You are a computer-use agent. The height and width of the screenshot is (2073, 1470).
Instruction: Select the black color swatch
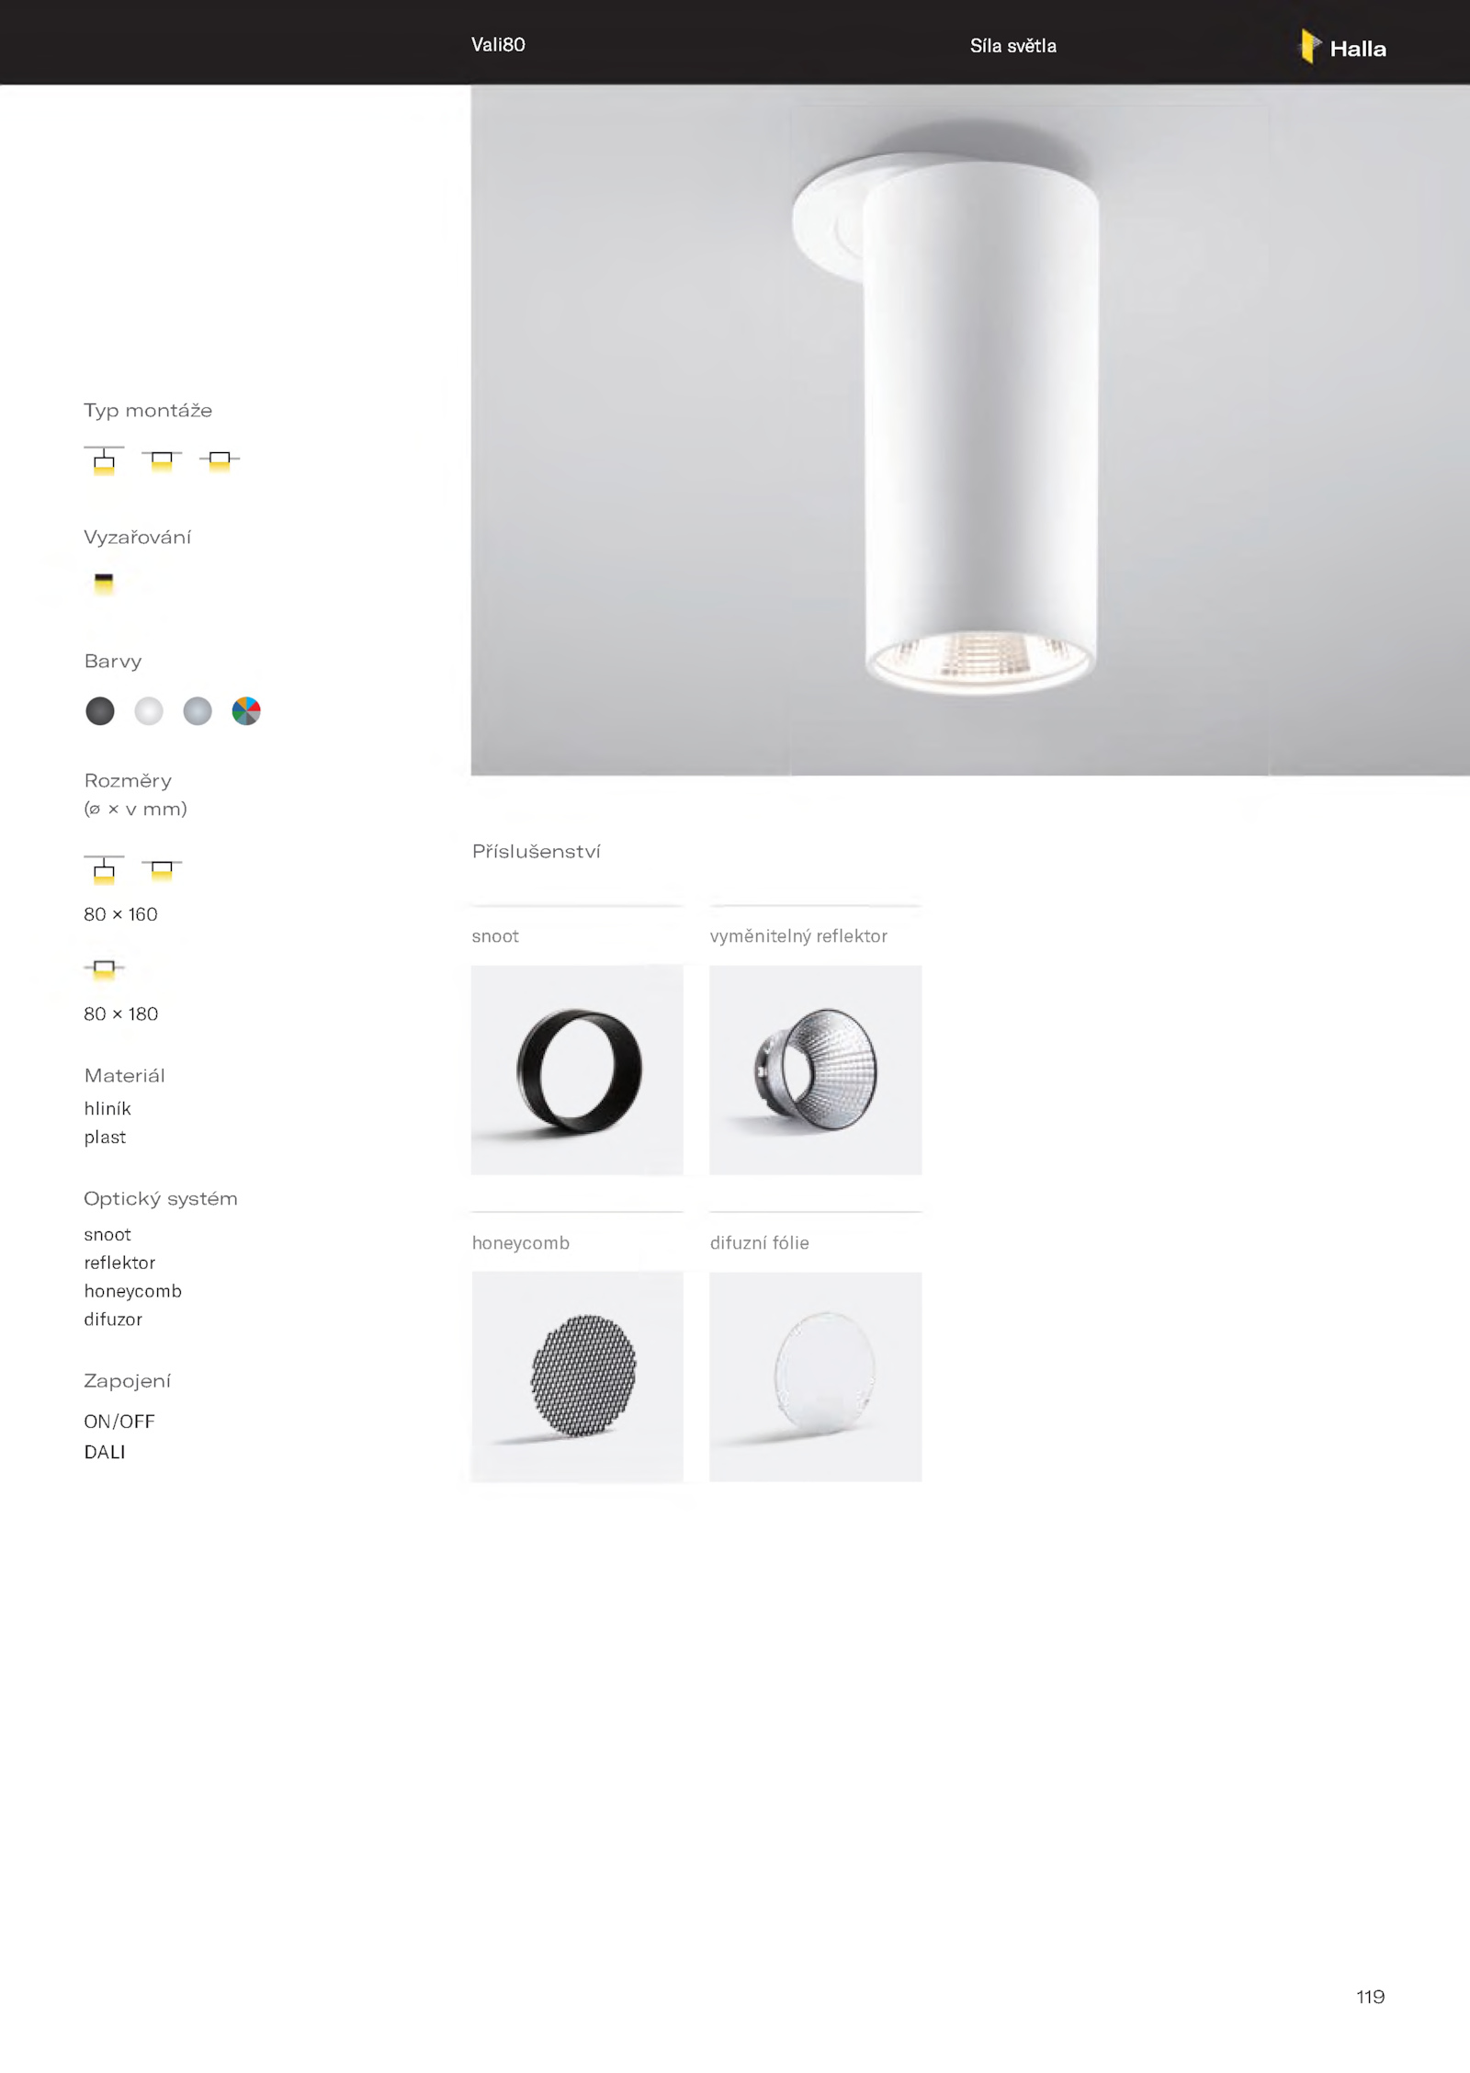click(100, 711)
